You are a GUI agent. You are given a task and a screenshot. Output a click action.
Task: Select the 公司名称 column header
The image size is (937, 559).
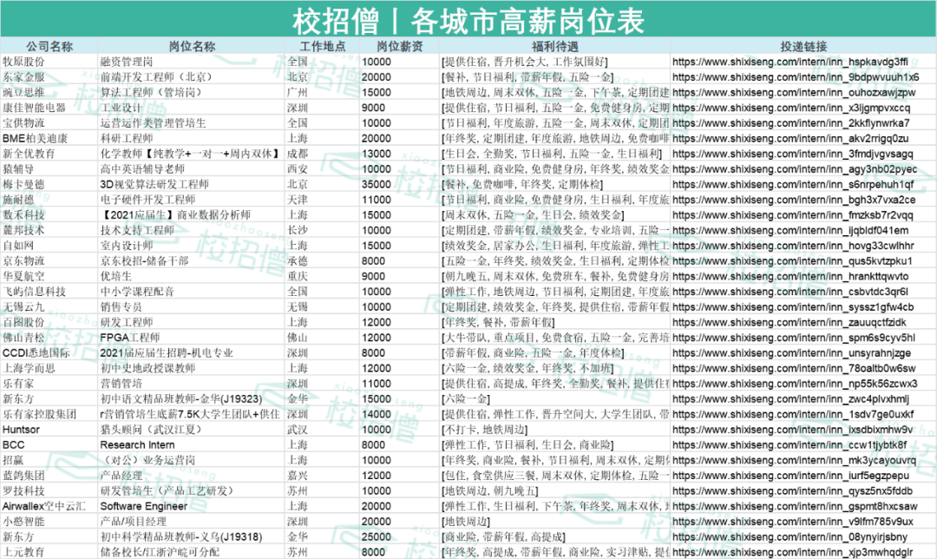click(x=49, y=46)
